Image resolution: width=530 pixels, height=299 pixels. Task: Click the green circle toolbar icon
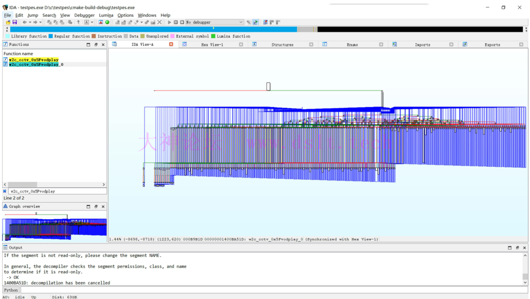(x=107, y=22)
